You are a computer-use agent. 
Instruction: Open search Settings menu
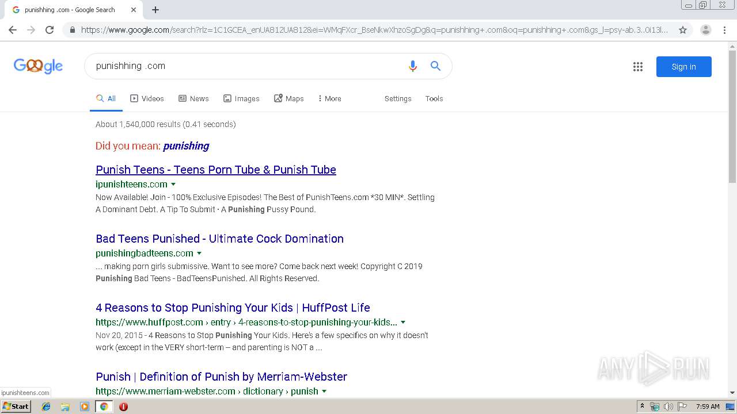point(398,98)
